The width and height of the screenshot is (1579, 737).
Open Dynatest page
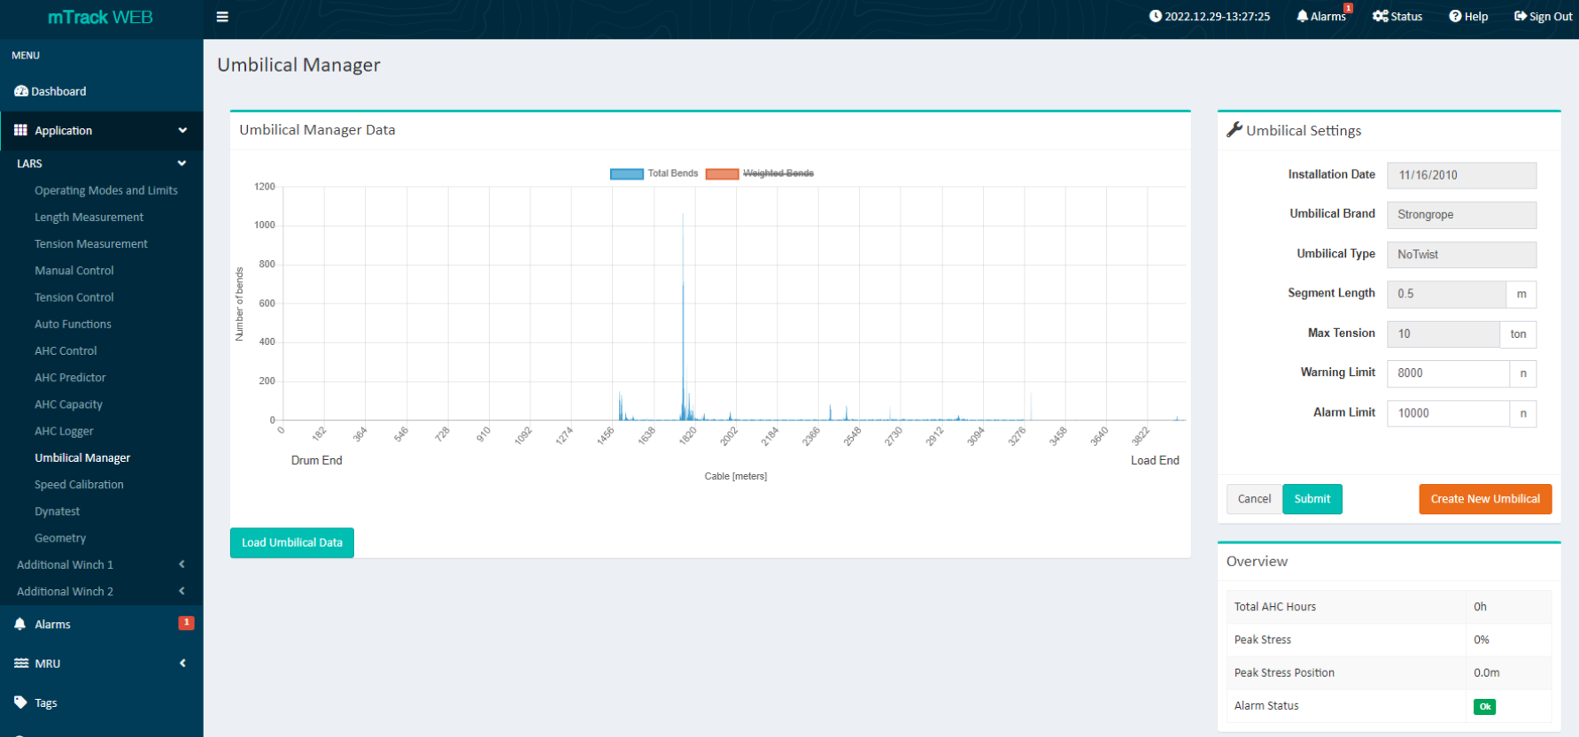(57, 511)
